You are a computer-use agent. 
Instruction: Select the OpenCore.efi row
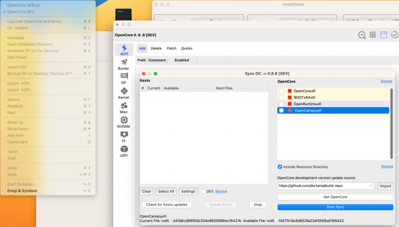pyautogui.click(x=333, y=91)
